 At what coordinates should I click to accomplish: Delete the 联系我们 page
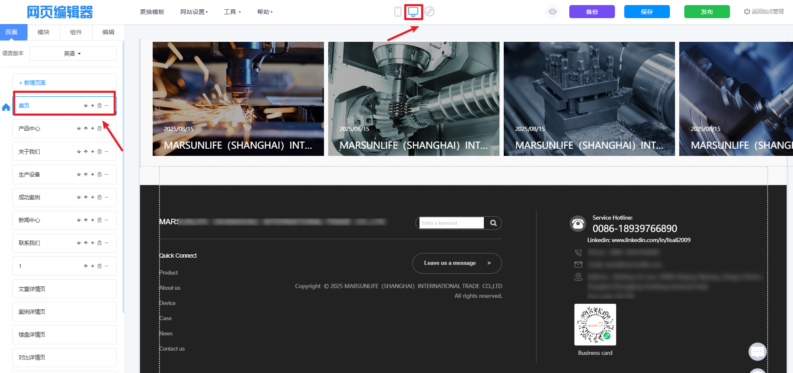(99, 243)
